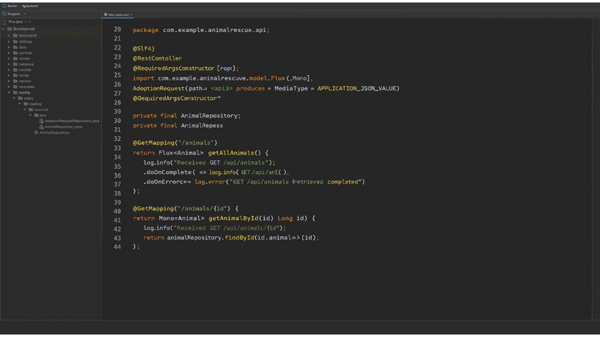Click the Bostiarred root folder icon

(9, 29)
